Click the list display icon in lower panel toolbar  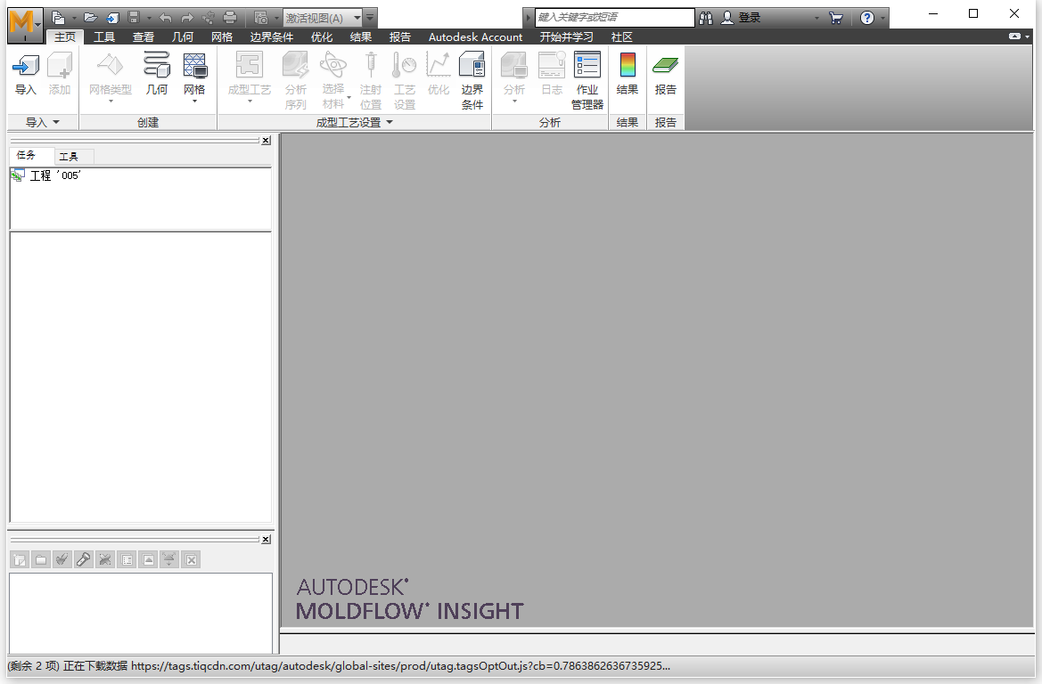(x=127, y=560)
